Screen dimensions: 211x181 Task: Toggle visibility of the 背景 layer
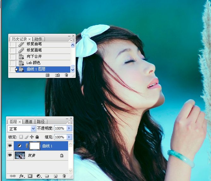(x=10, y=155)
